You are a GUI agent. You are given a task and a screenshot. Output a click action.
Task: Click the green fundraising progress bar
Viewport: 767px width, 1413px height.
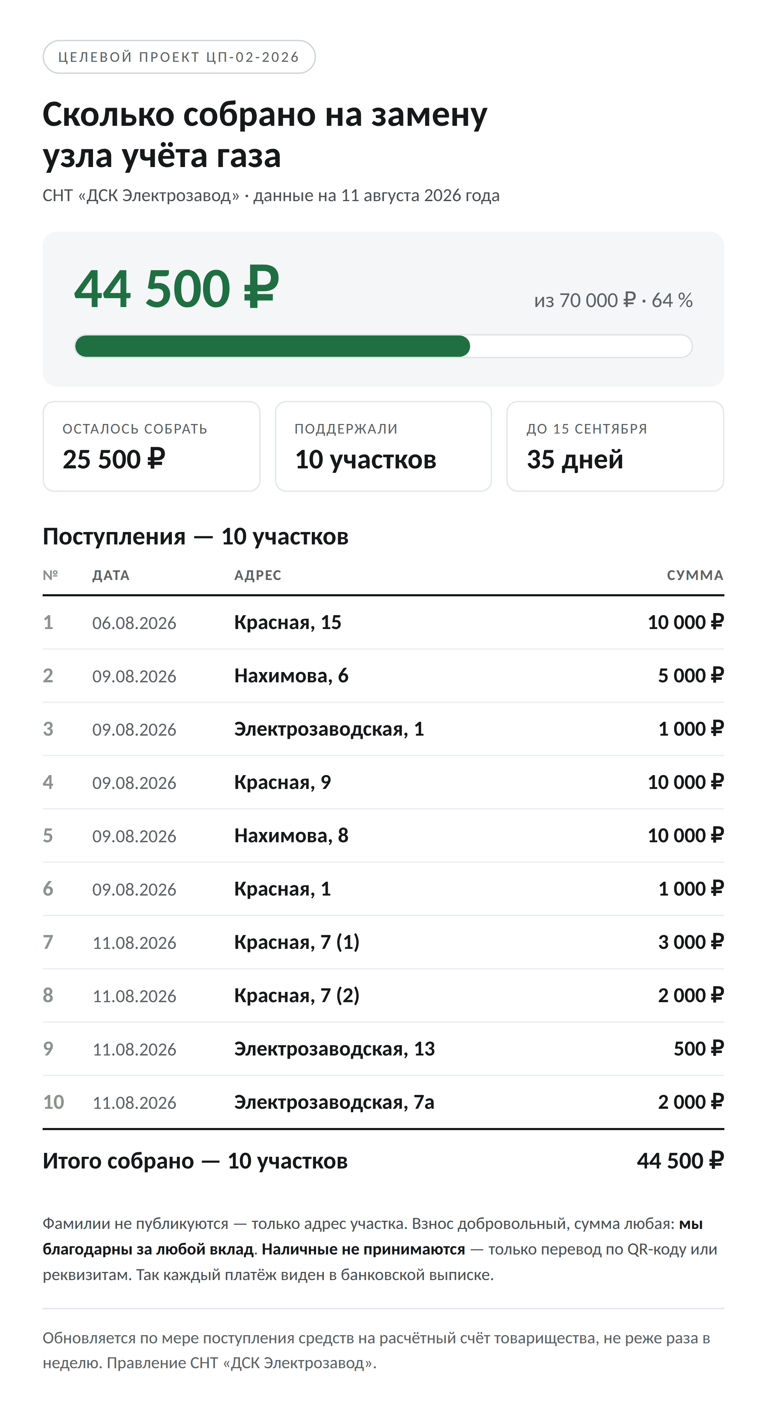pos(383,346)
